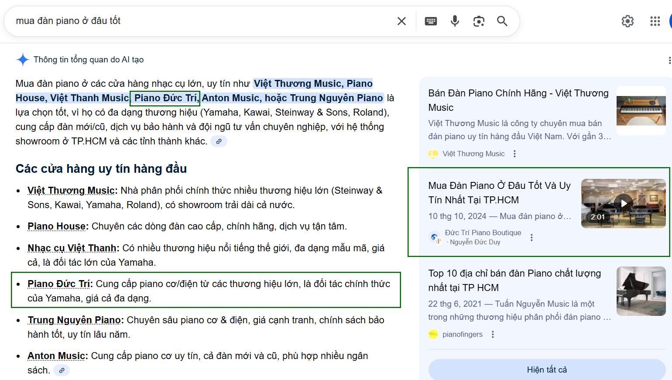672x380 pixels.
Task: Click the pianofingers source name
Action: click(463, 334)
